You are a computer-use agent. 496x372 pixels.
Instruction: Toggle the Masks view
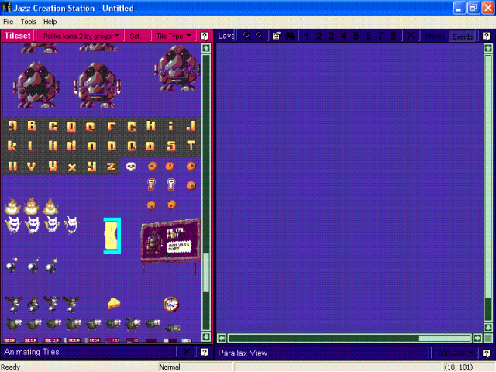tap(435, 36)
